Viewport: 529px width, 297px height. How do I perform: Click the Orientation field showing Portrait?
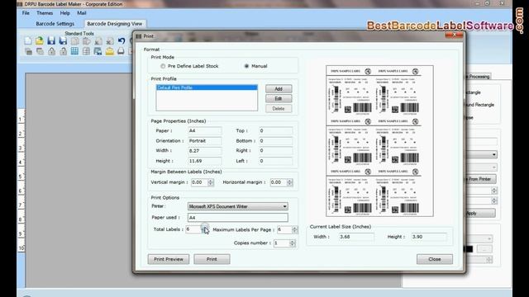coord(205,141)
